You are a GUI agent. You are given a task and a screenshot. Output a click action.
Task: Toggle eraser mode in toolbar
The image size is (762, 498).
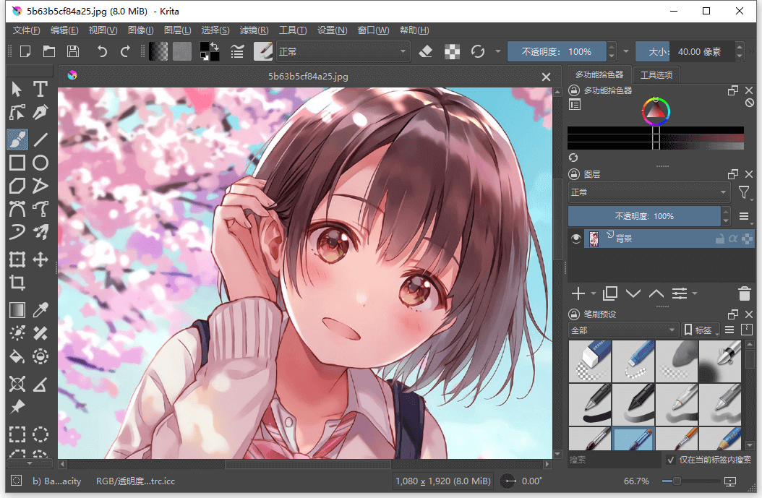426,51
